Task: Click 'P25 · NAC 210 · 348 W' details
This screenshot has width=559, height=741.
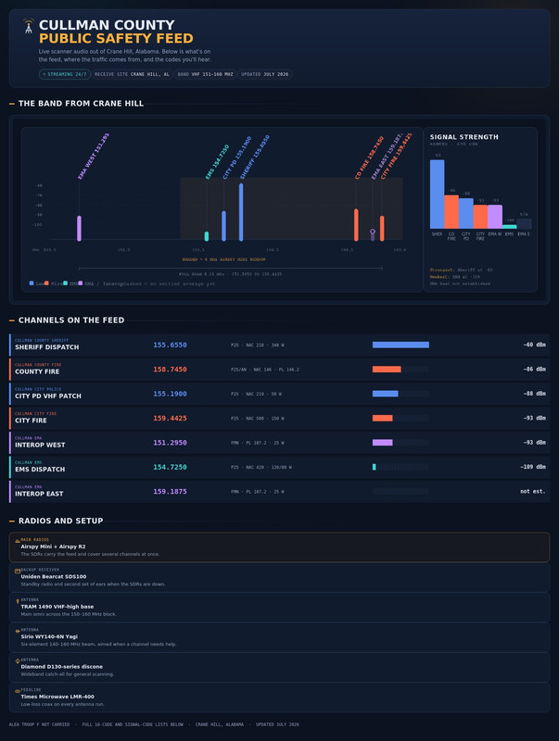Action: tap(258, 345)
